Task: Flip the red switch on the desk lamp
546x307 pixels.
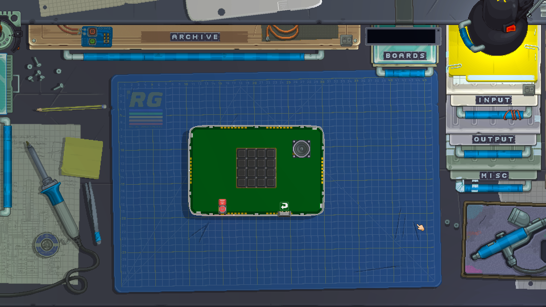Action: point(511,28)
